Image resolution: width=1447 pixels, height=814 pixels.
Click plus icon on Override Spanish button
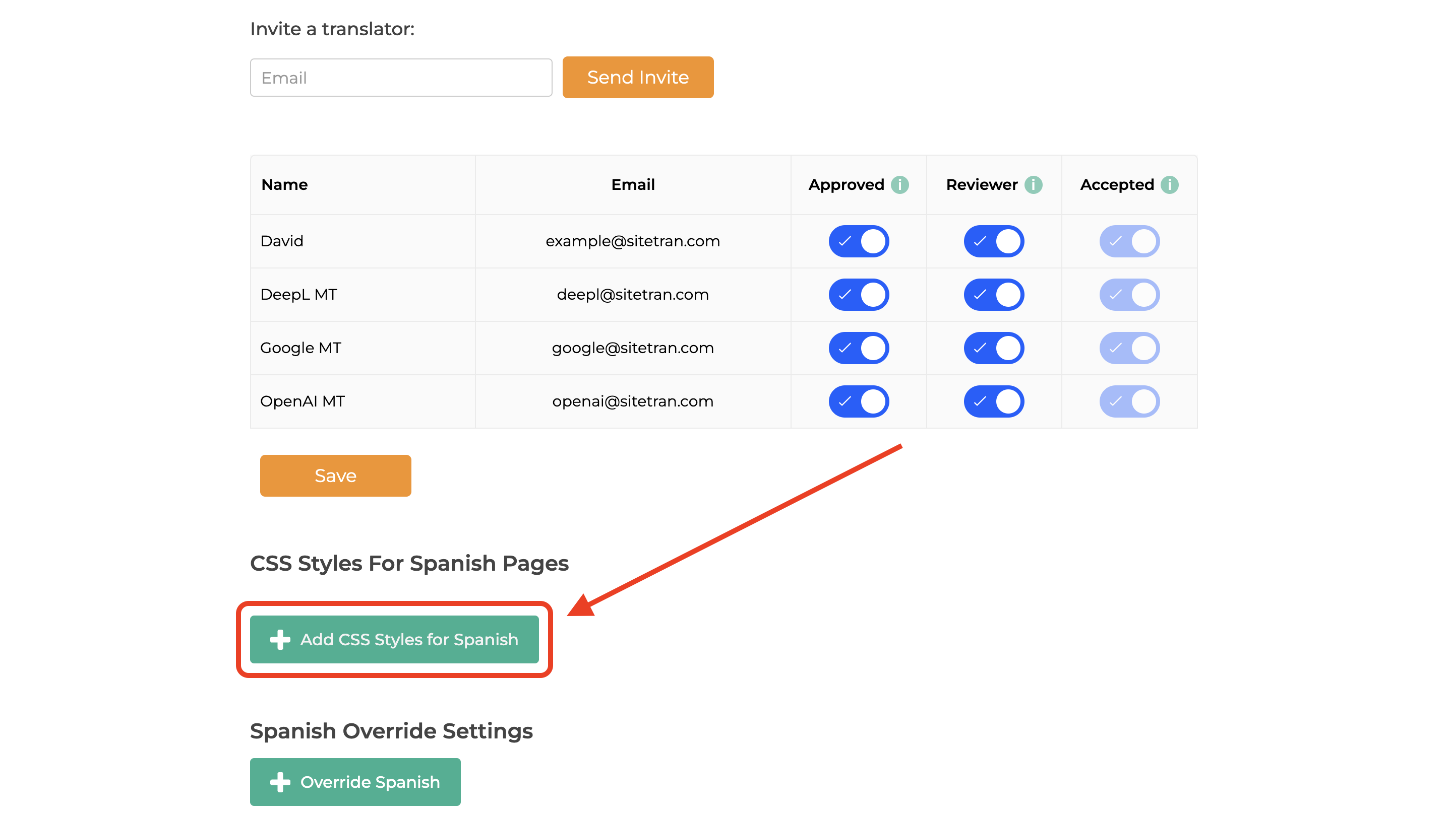pos(280,782)
